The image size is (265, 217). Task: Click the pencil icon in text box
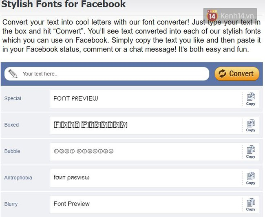(13, 74)
